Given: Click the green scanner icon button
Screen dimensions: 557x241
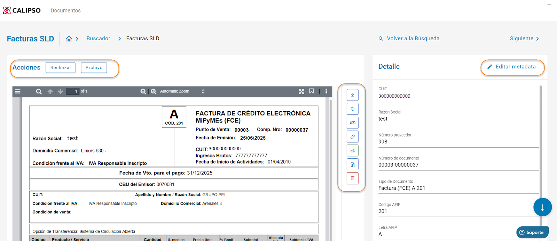Looking at the screenshot, I should click(x=352, y=150).
